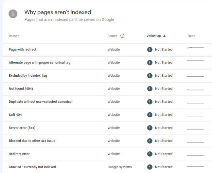Click the status icon for Server error (5xx)
The height and width of the screenshot is (173, 212).
pos(149,128)
